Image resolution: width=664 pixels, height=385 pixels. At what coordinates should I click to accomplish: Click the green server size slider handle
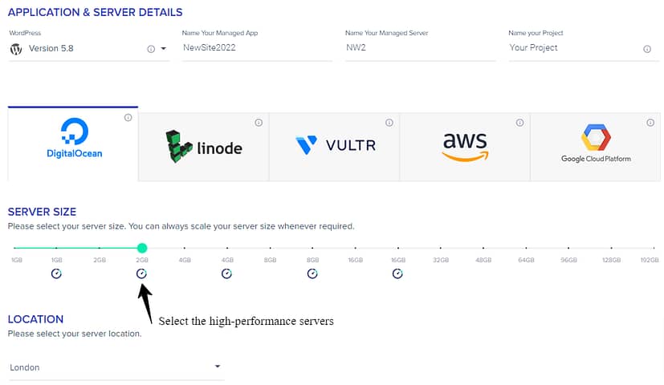point(142,248)
